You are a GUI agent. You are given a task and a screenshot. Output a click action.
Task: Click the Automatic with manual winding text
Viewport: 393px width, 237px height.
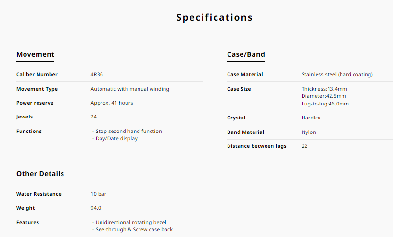point(130,89)
